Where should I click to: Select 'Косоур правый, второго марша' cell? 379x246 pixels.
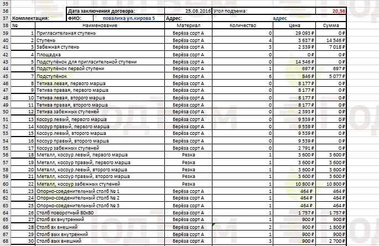100,141
